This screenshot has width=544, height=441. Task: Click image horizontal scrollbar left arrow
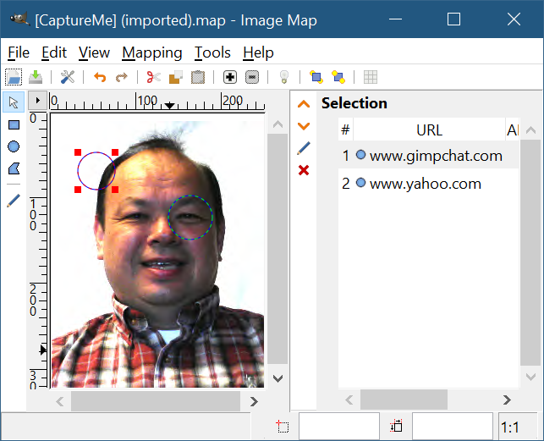coord(60,401)
